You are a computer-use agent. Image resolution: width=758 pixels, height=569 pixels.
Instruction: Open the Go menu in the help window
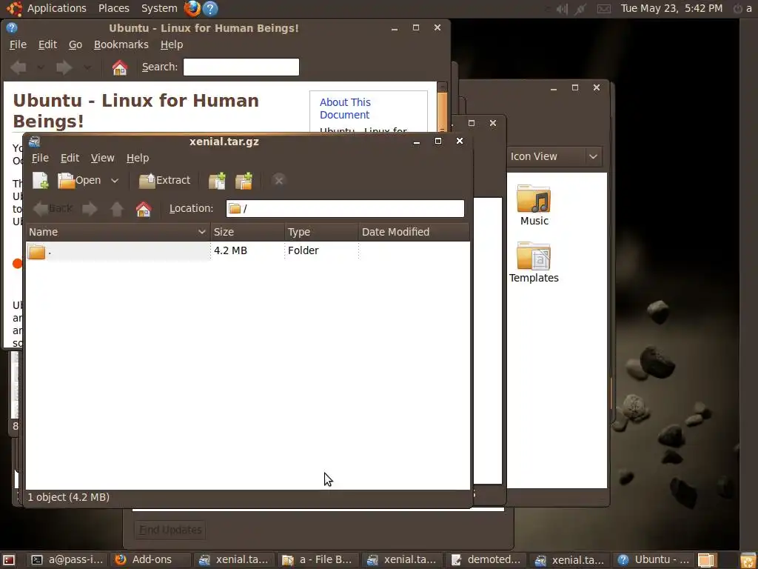coord(76,44)
